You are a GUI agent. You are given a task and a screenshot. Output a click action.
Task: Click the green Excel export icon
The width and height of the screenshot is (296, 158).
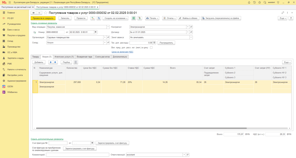[x=134, y=18]
